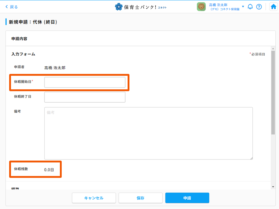Screen dimensions: 279x209
Task: Open the notification bell
Action: point(250,7)
